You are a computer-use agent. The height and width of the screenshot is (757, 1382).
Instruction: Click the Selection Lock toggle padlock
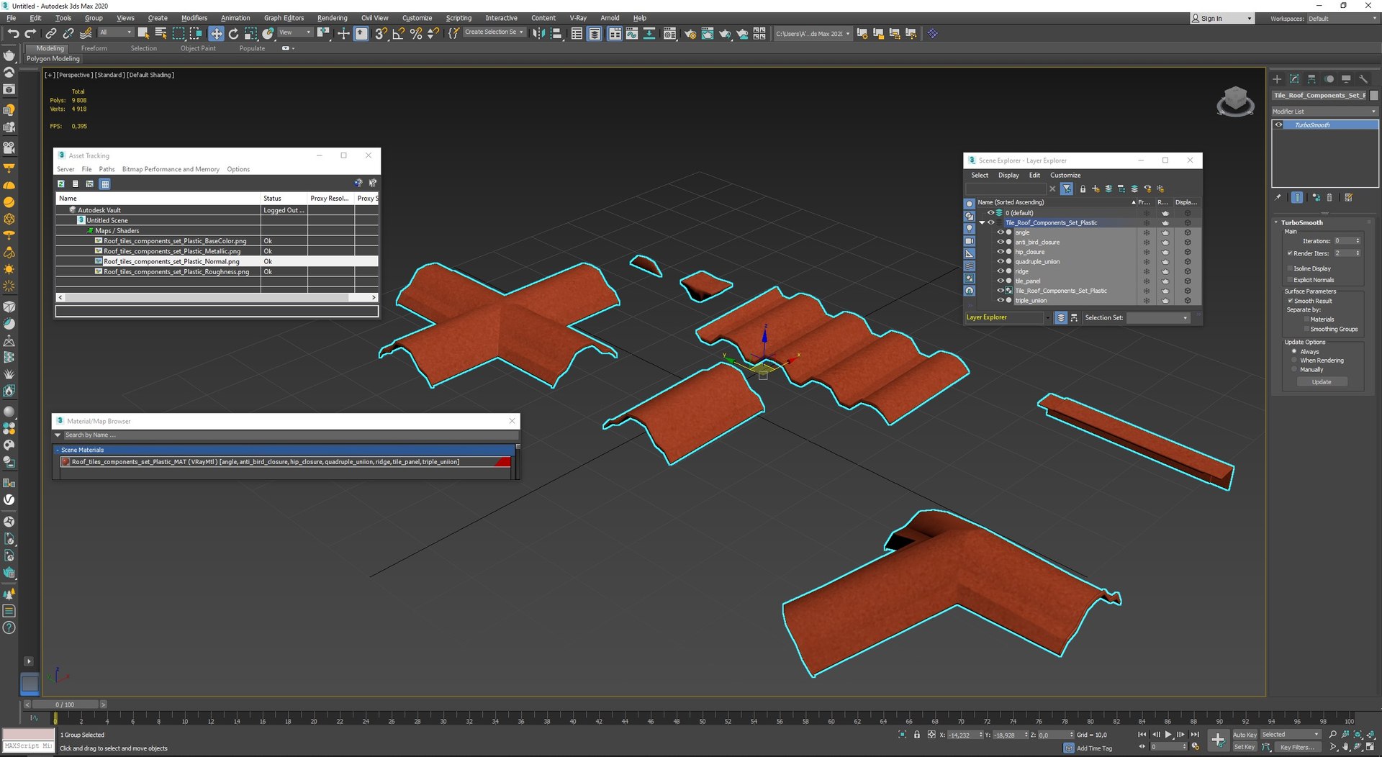pyautogui.click(x=916, y=735)
